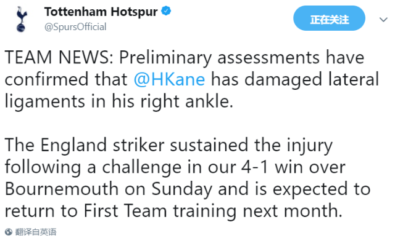The image size is (395, 241).
Task: Click the globe icon beside translation label
Action: click(x=8, y=232)
